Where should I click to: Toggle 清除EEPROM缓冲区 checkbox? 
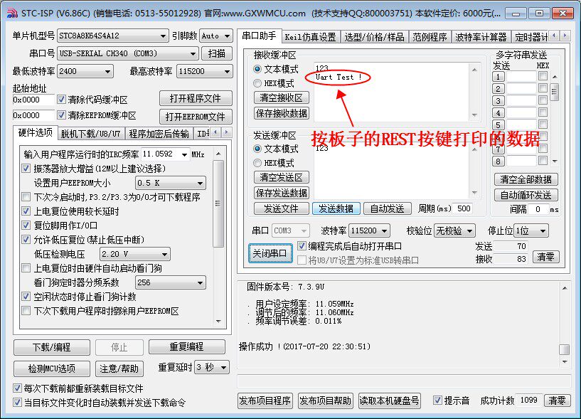click(61, 115)
